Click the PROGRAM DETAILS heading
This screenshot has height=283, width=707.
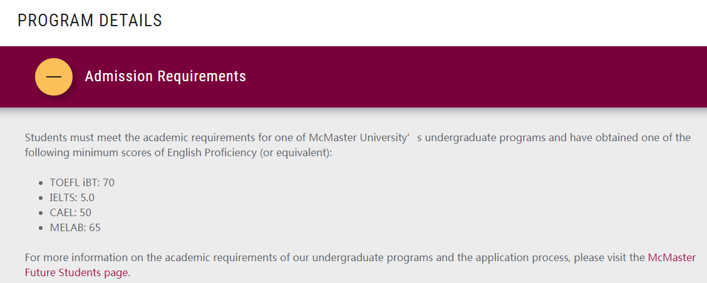(90, 21)
